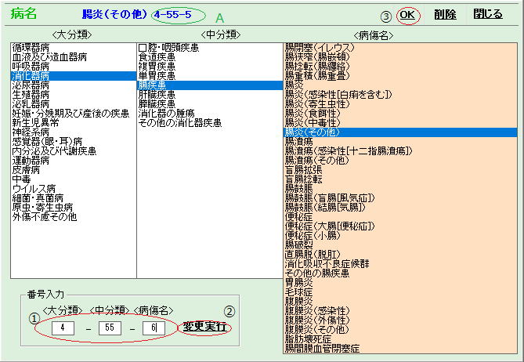Choose 神経系病 from the 大分類 list
This screenshot has height=362, width=524.
tap(30, 132)
